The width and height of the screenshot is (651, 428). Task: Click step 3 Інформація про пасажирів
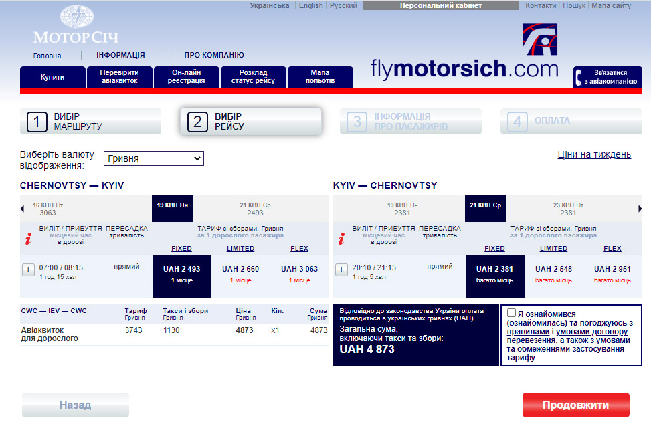411,122
